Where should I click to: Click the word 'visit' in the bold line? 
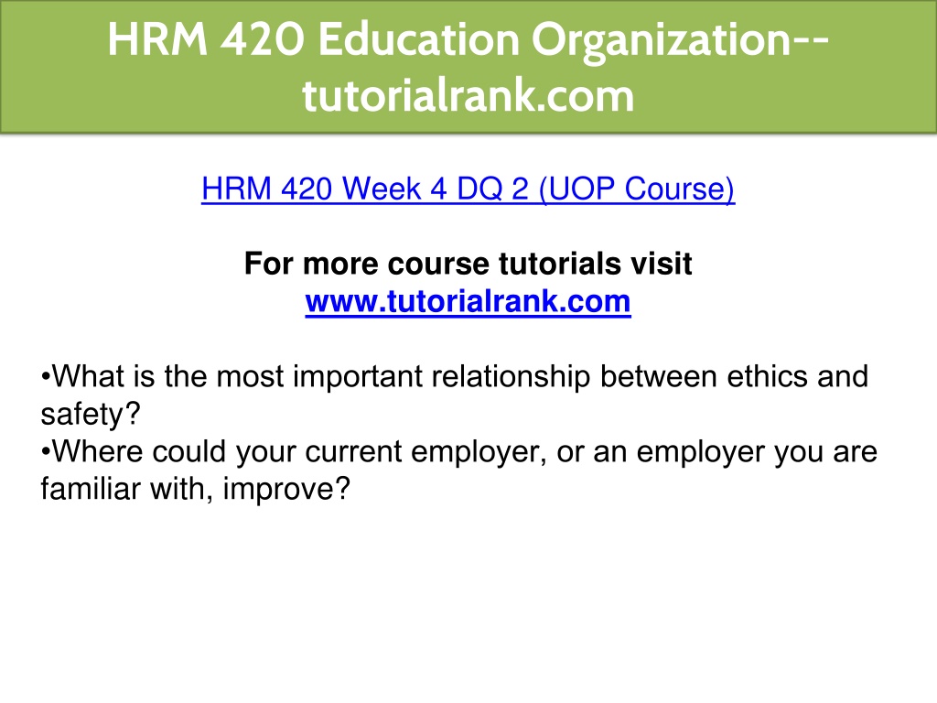[x=662, y=264]
